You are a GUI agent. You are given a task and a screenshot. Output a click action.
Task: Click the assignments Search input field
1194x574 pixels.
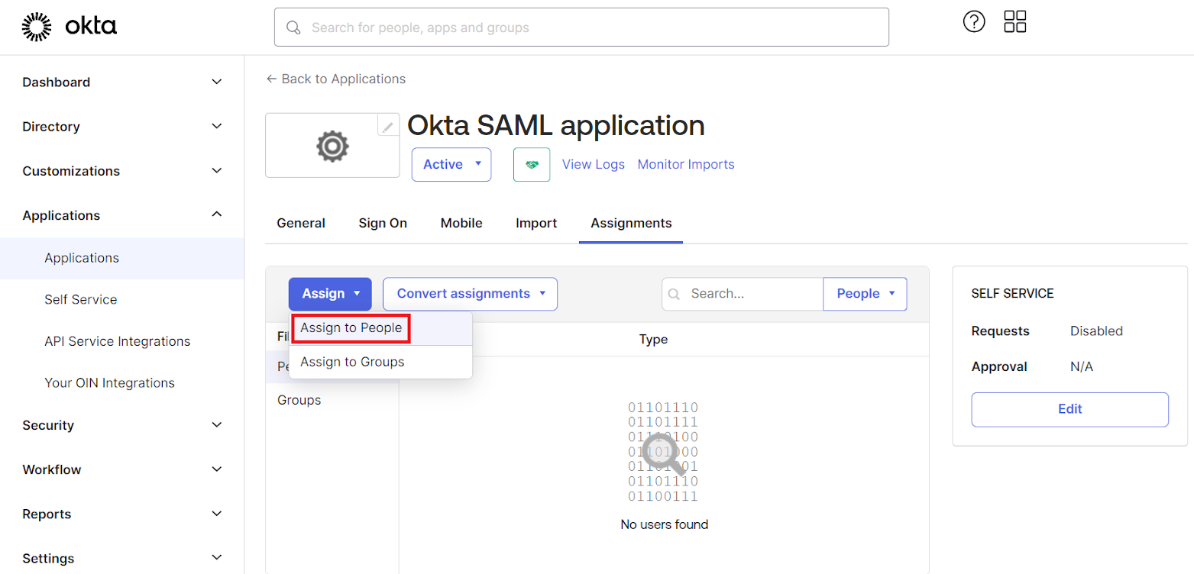(x=751, y=294)
